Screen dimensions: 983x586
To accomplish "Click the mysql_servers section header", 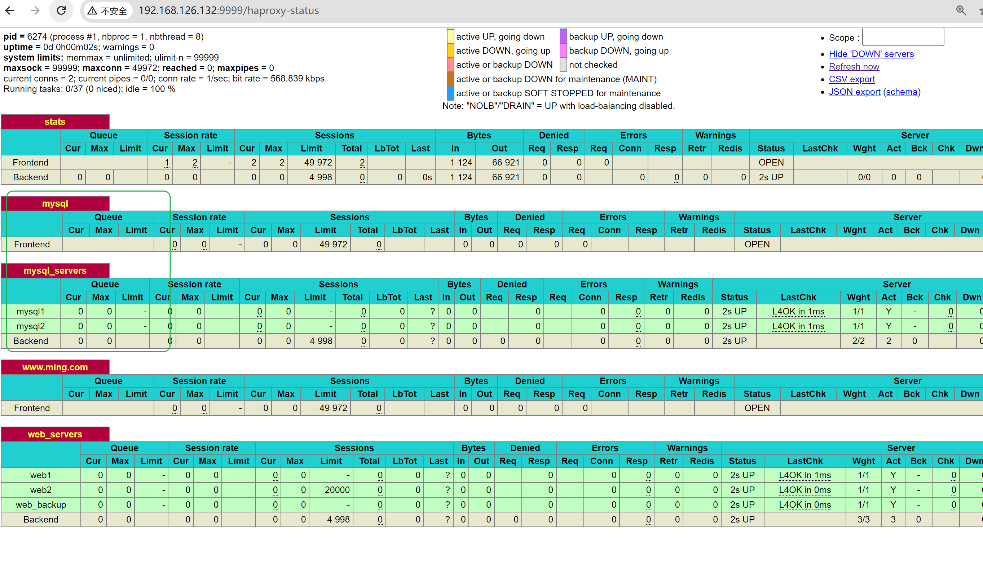I will pyautogui.click(x=55, y=270).
